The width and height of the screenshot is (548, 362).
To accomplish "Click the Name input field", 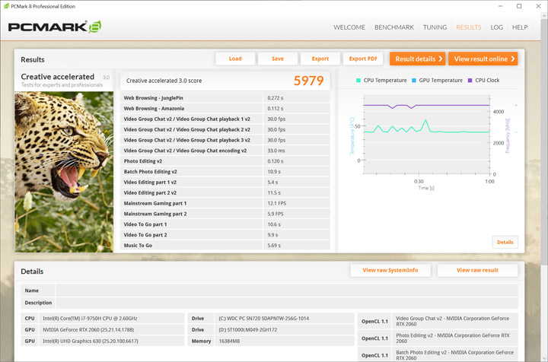I will tap(287, 291).
